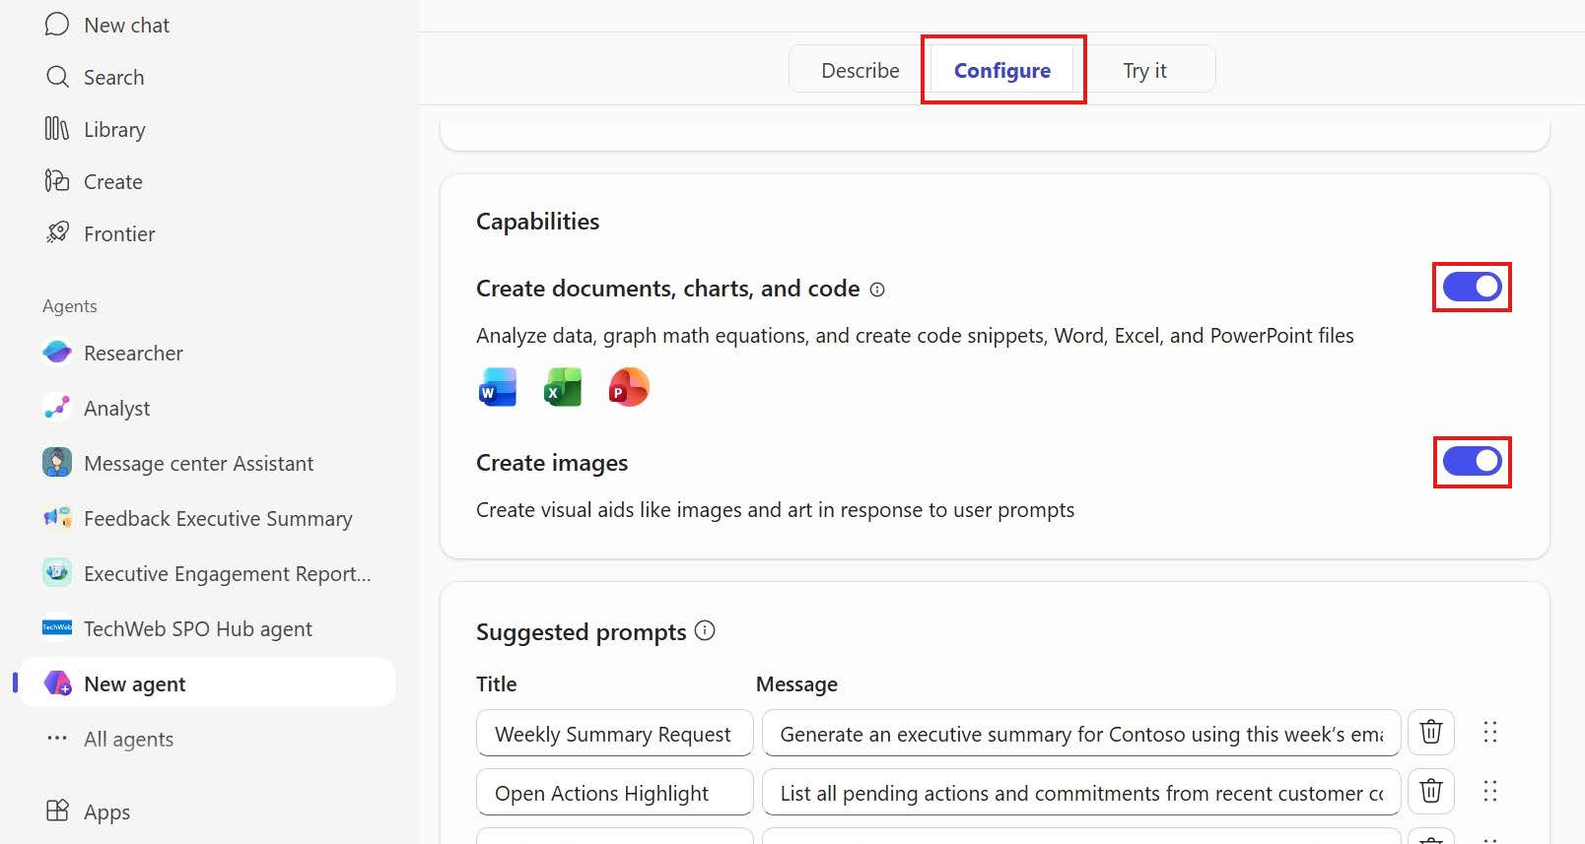Open the Message center Assistant agent
Image resolution: width=1585 pixels, height=844 pixels.
coord(199,464)
